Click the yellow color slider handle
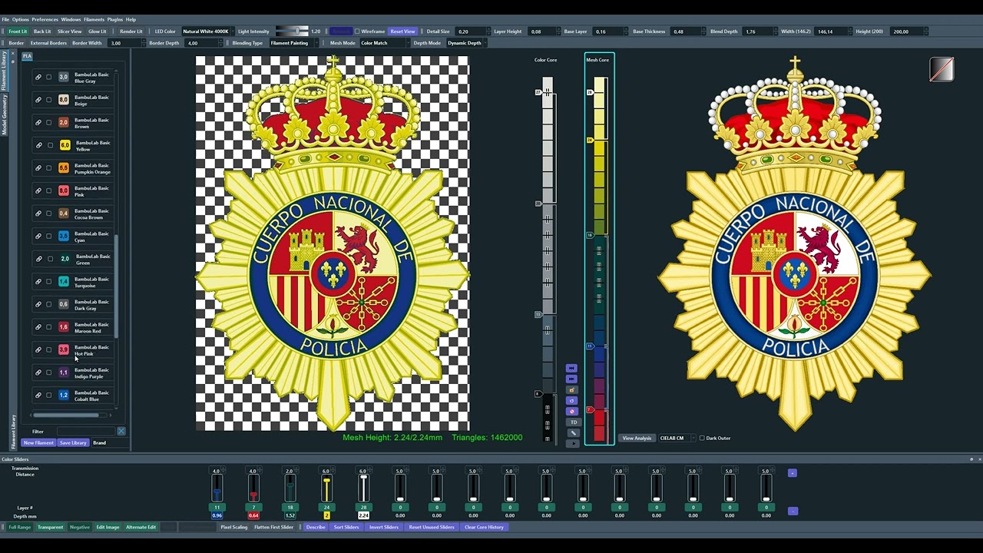This screenshot has height=553, width=983. pos(326,480)
